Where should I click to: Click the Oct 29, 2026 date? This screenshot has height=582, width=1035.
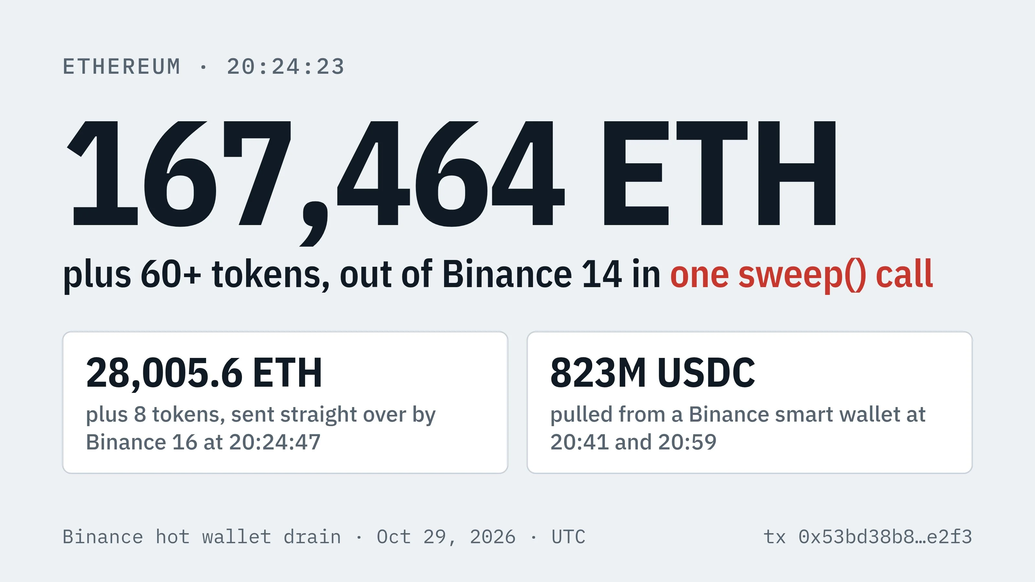pos(446,537)
